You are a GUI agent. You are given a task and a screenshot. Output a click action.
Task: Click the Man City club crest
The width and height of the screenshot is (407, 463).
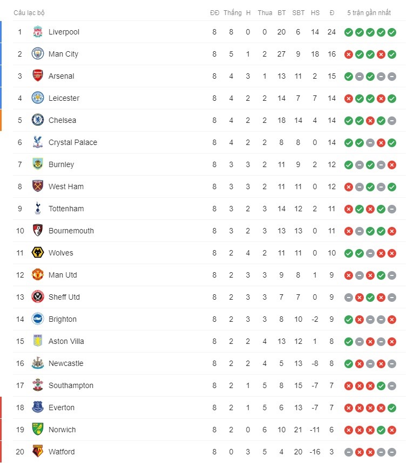coord(38,54)
